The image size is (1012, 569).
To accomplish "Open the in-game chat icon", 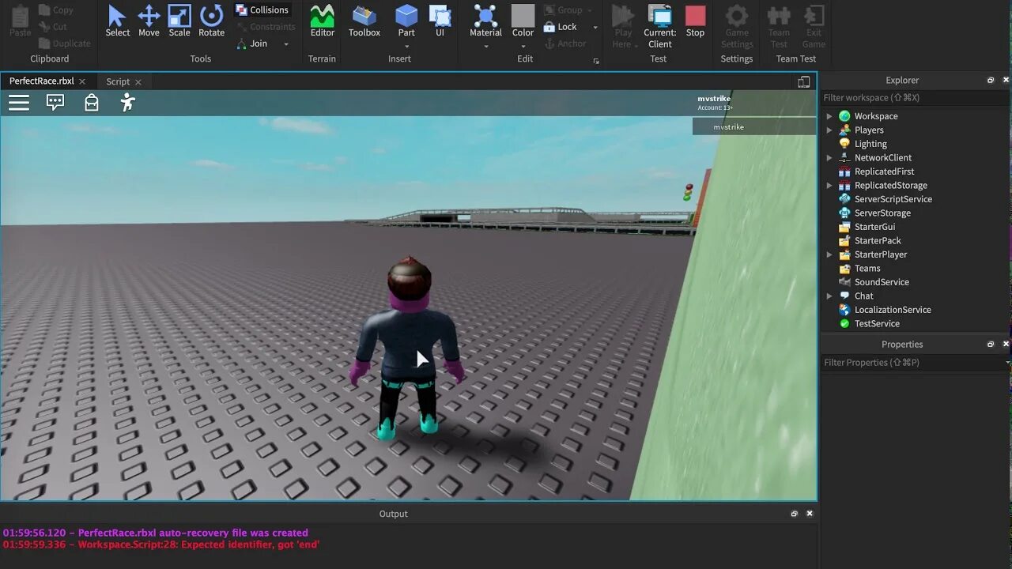I will tap(55, 103).
